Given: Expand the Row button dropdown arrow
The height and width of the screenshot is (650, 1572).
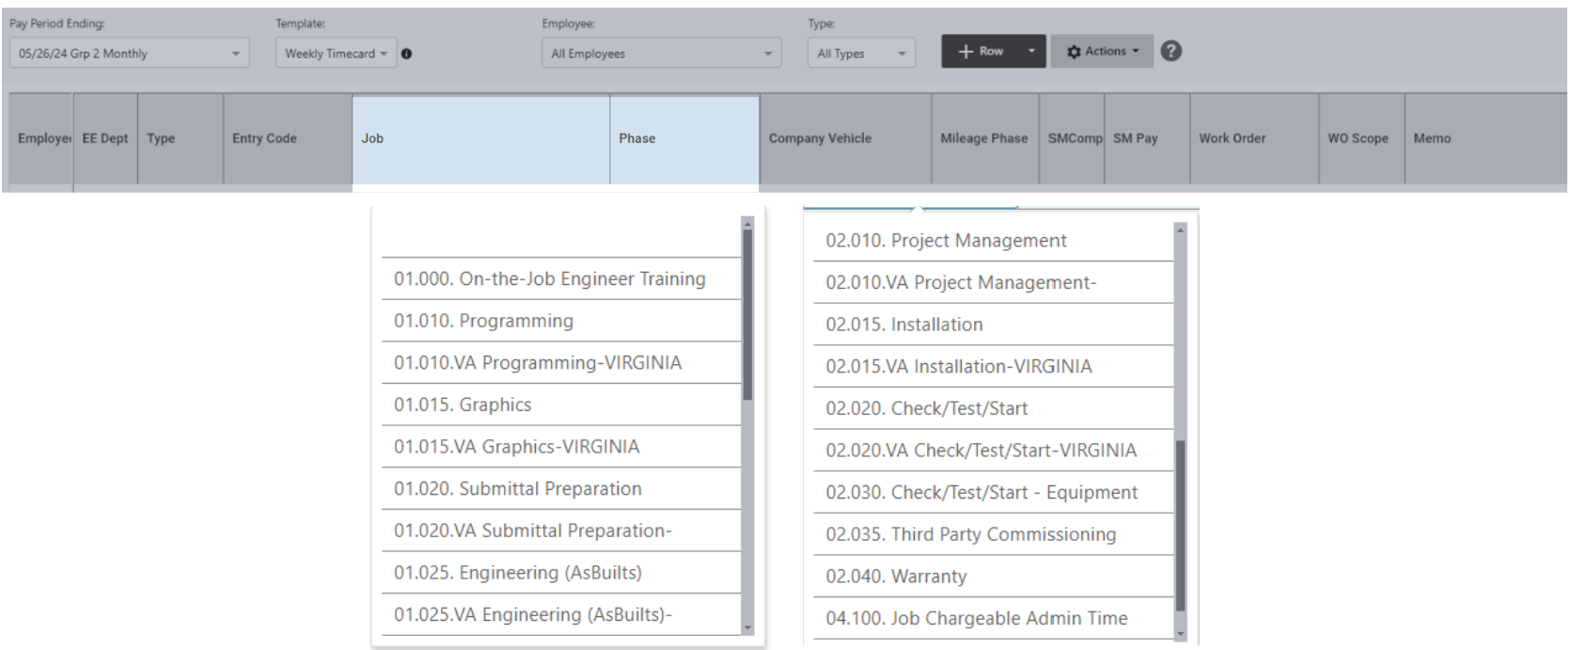Looking at the screenshot, I should pyautogui.click(x=1031, y=52).
